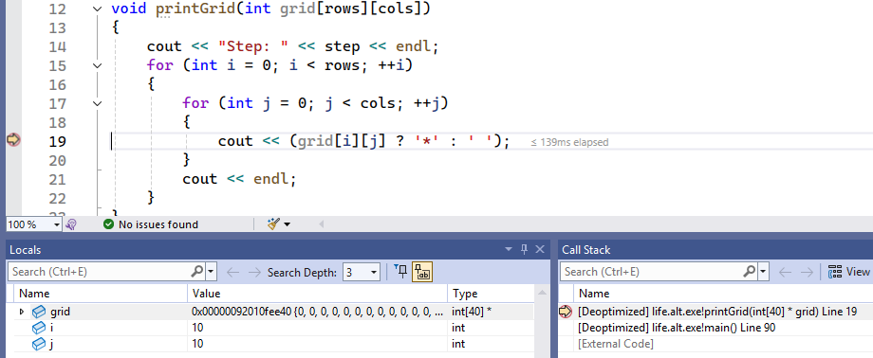The width and height of the screenshot is (873, 358).
Task: Click the Call Stack find next arrow
Action: (807, 272)
